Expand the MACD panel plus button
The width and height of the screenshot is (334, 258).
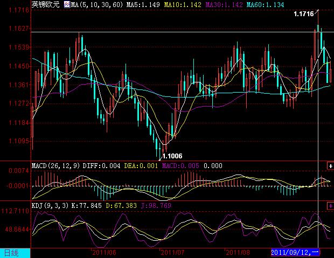tap(330, 166)
